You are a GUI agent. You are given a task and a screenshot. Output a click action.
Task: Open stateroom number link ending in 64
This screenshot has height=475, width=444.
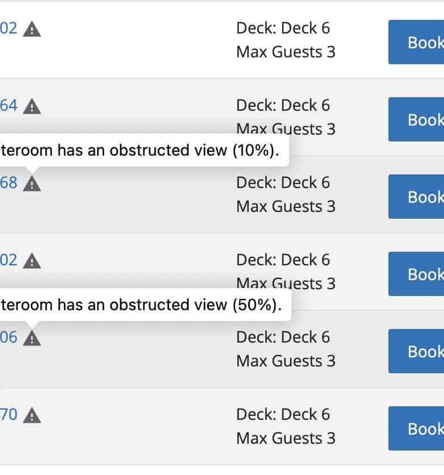[9, 106]
